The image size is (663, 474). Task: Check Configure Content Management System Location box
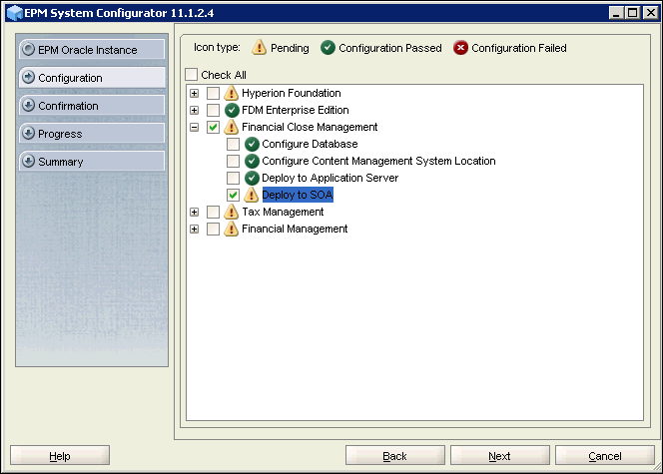pyautogui.click(x=233, y=161)
